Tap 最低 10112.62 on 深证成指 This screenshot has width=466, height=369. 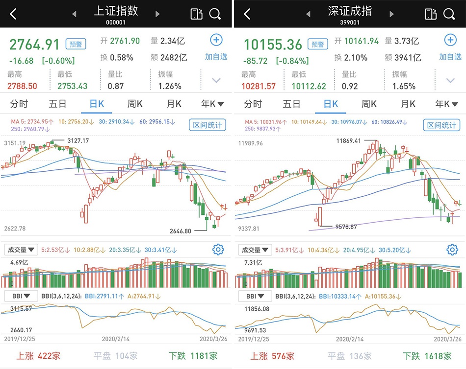pyautogui.click(x=309, y=80)
